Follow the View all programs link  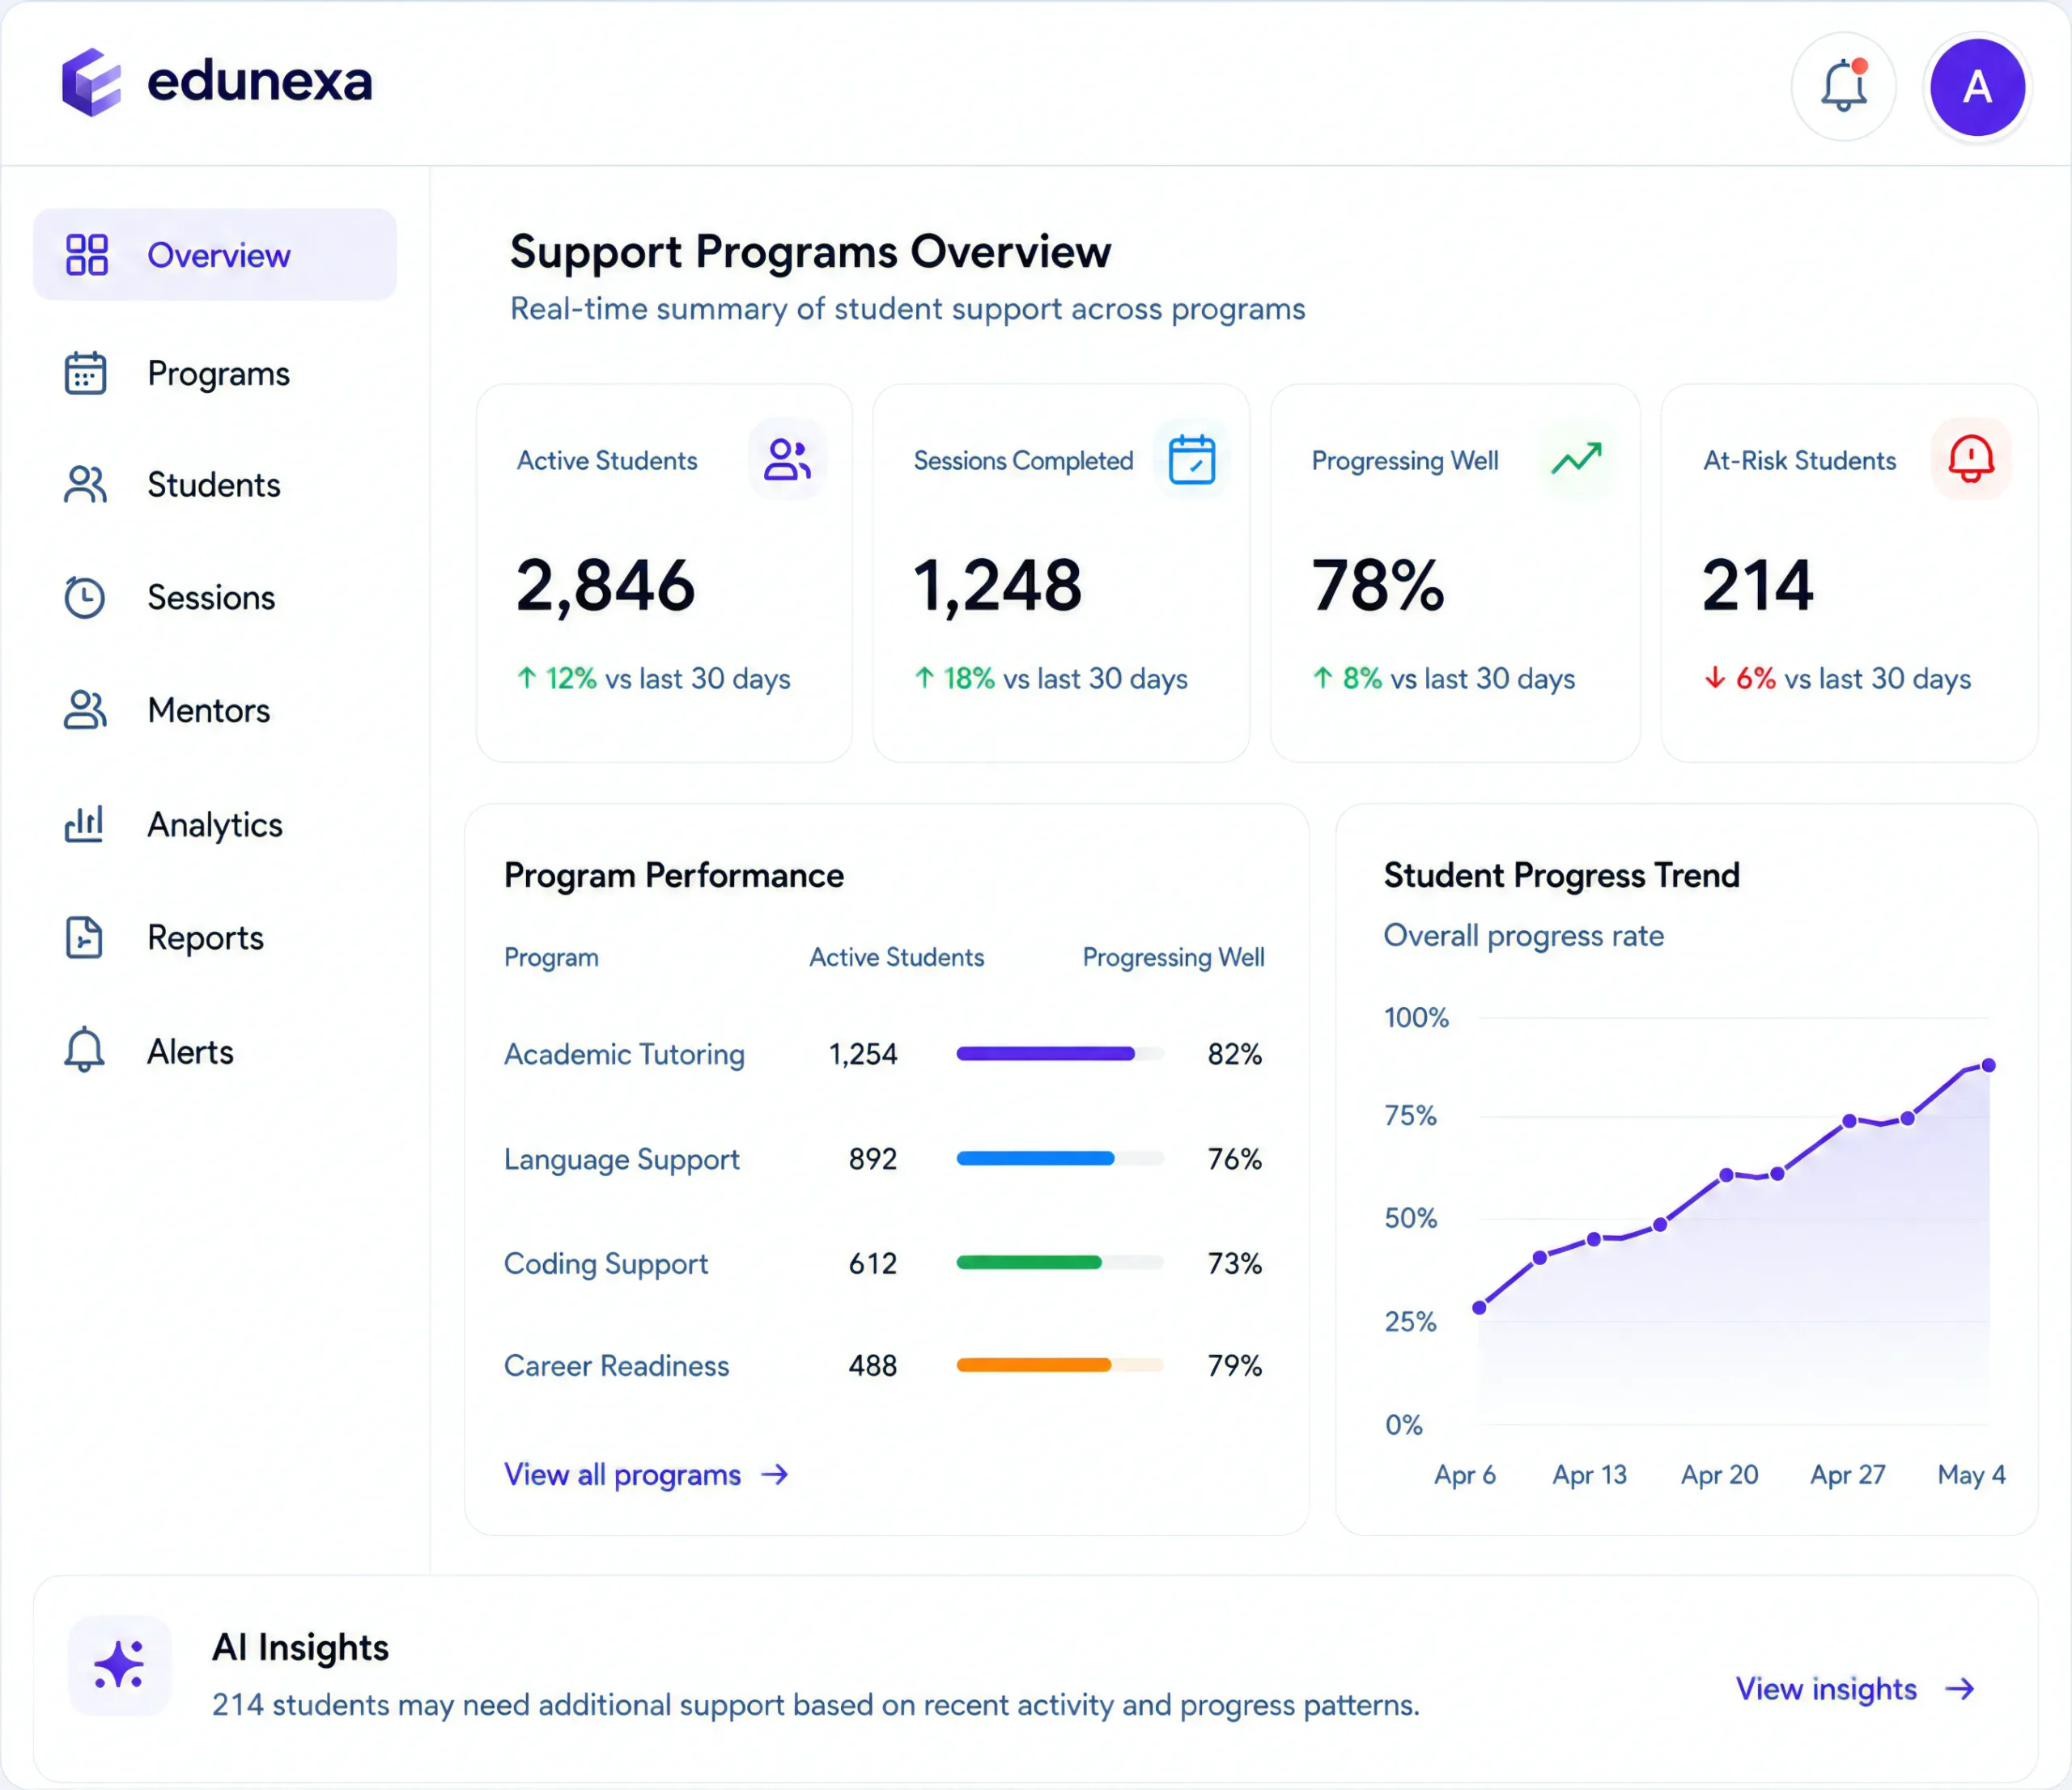(646, 1475)
